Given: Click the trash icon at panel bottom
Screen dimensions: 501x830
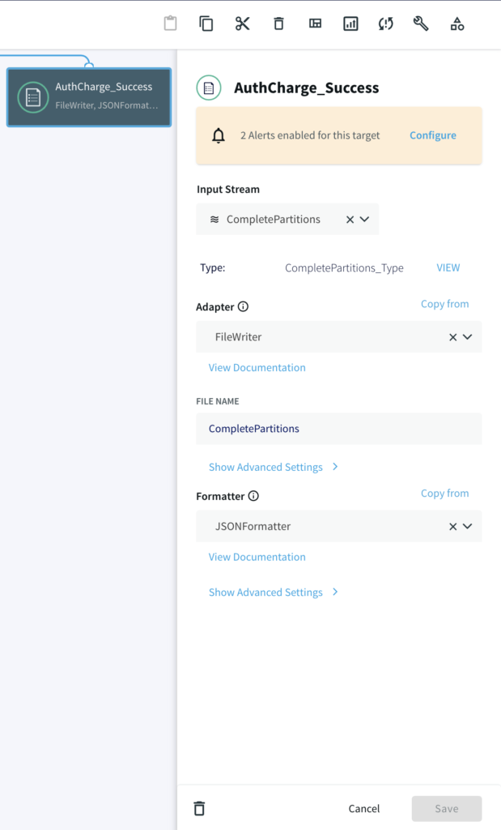Looking at the screenshot, I should (x=199, y=808).
